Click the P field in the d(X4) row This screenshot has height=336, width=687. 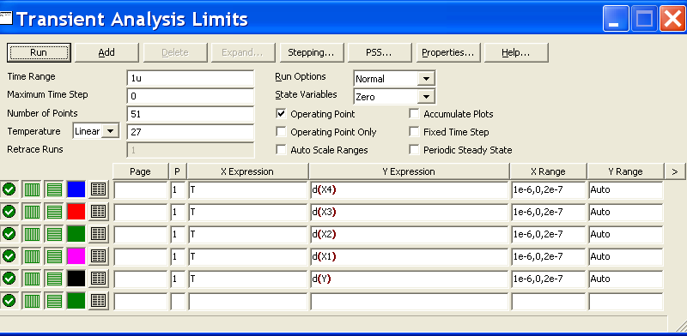(178, 190)
